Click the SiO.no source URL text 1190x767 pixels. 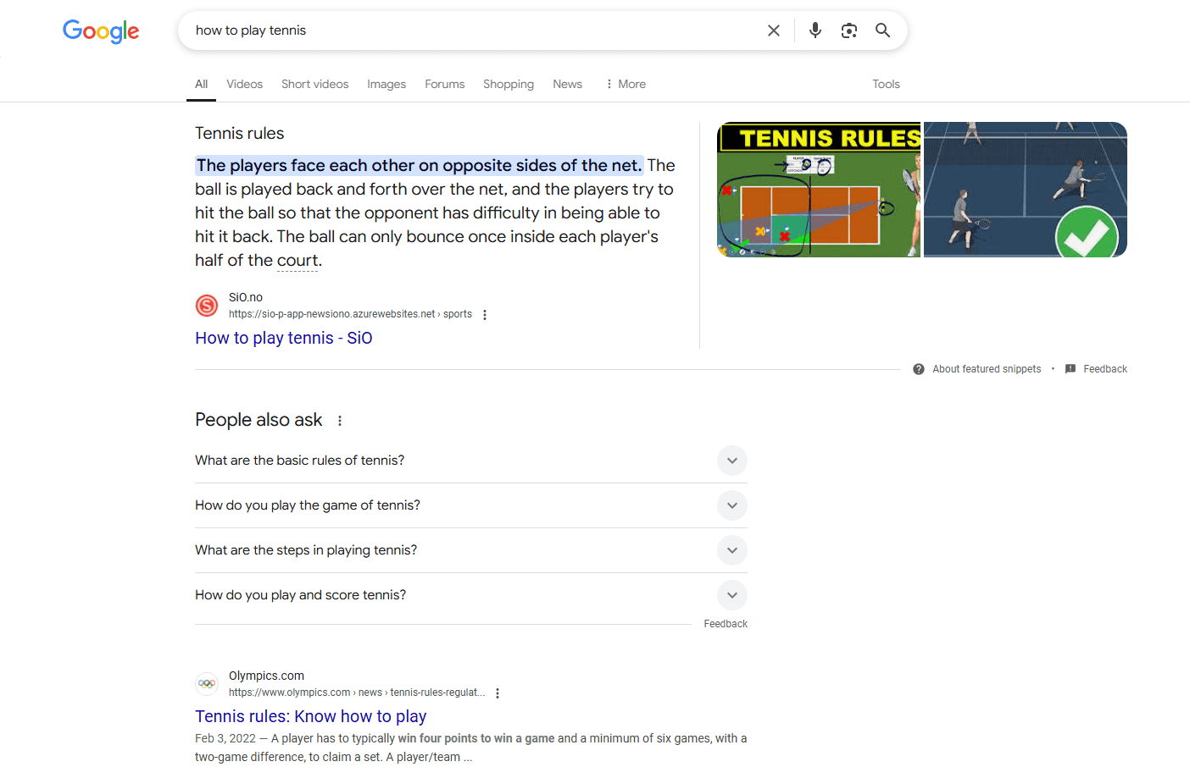coord(350,314)
